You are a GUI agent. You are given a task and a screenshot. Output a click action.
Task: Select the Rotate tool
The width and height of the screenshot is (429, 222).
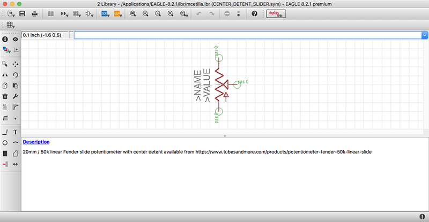[x=16, y=75]
